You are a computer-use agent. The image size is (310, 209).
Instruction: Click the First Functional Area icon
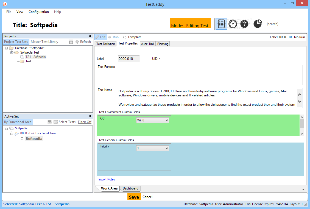point(17,133)
